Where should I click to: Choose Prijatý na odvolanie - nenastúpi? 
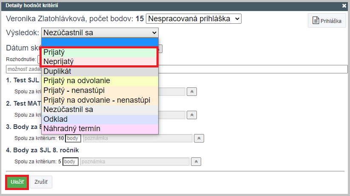coord(100,100)
